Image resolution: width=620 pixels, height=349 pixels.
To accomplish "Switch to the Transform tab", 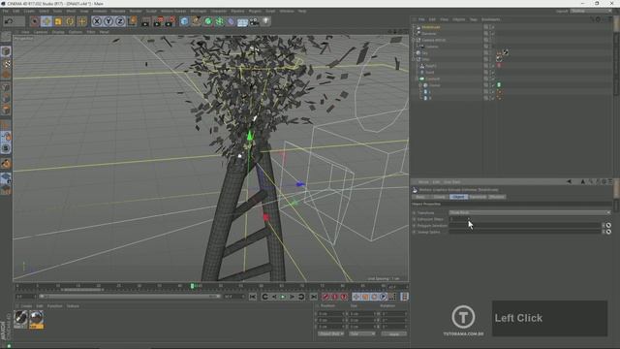I will (x=478, y=197).
